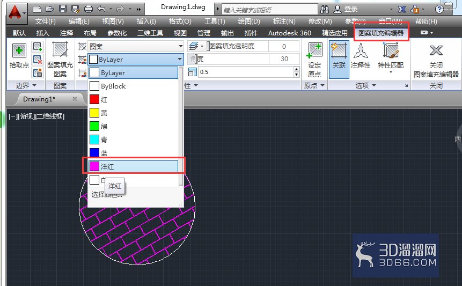Click the keyword search input field
The height and width of the screenshot is (286, 462).
point(269,10)
